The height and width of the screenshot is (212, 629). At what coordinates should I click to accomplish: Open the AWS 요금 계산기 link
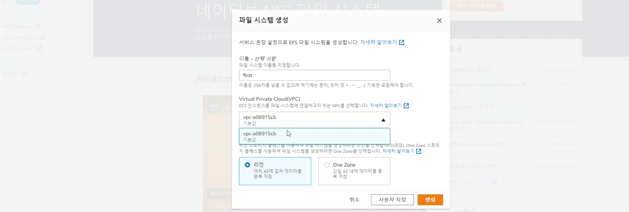tap(469, 181)
